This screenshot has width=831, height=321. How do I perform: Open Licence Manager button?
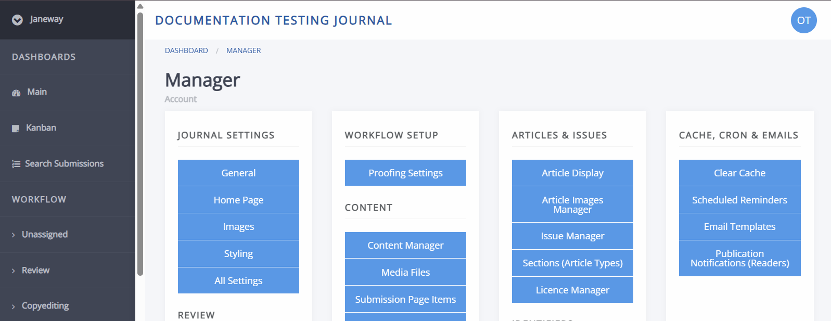[572, 290]
